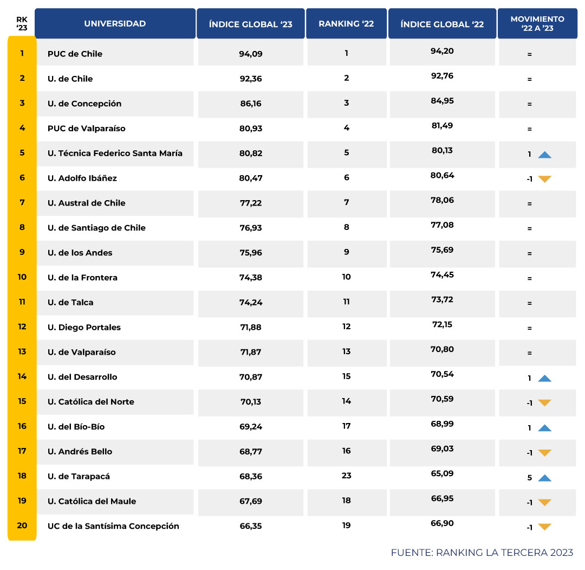585x570 pixels.
Task: Open the ÍNDICE GLOBAL '23 column header
Action: coord(251,23)
